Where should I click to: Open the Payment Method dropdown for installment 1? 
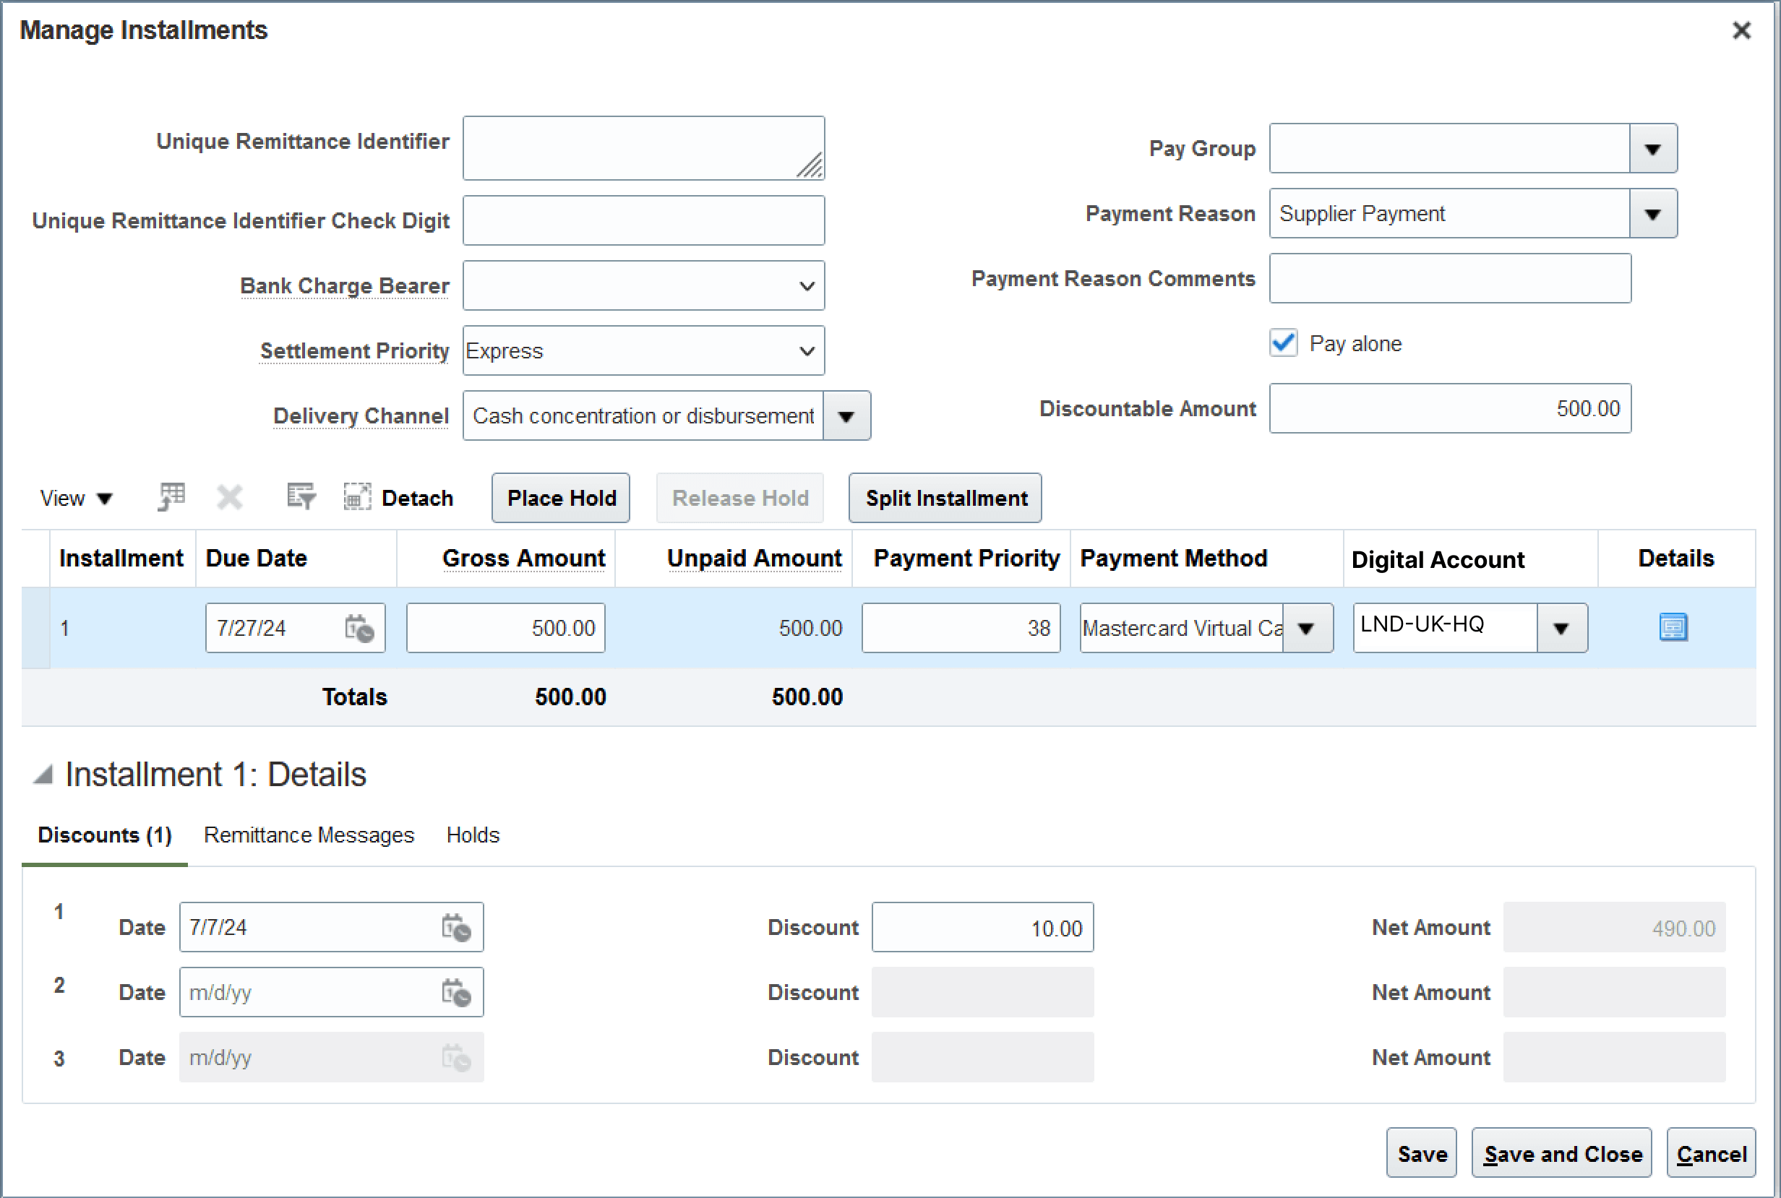click(1306, 627)
